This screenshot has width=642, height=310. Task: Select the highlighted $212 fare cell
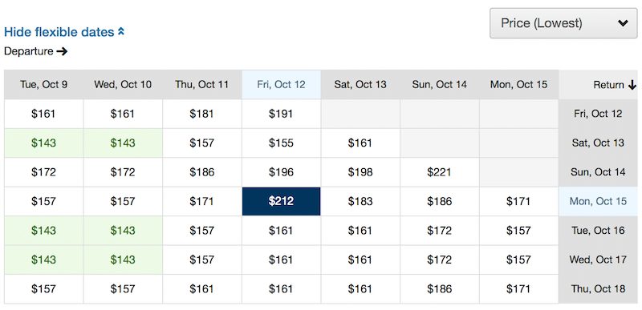point(282,201)
